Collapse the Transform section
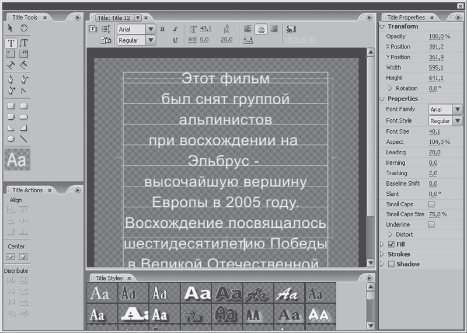This screenshot has width=467, height=333. 382,26
